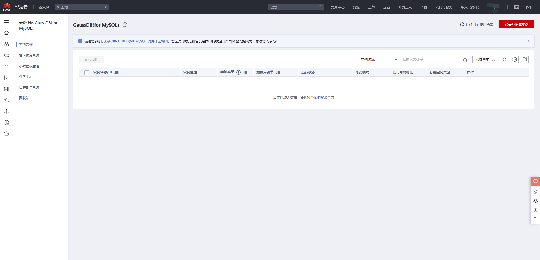
Task: Click the red 购买数据库实例 button
Action: (517, 24)
